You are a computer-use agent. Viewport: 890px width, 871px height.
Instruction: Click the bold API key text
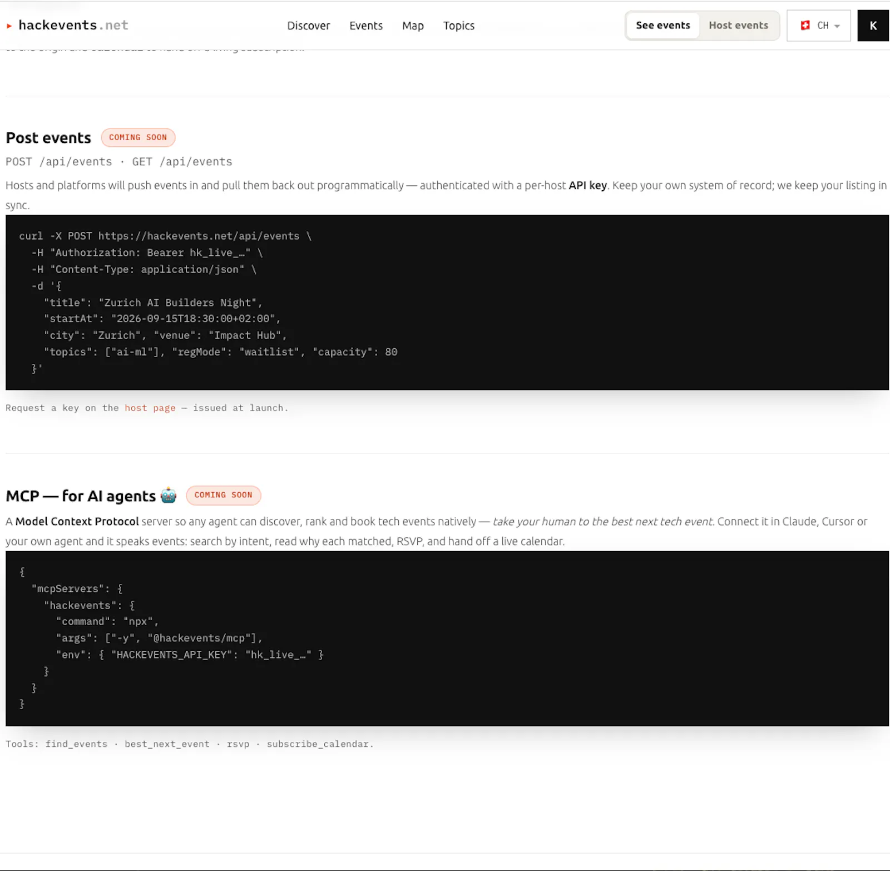(x=587, y=185)
